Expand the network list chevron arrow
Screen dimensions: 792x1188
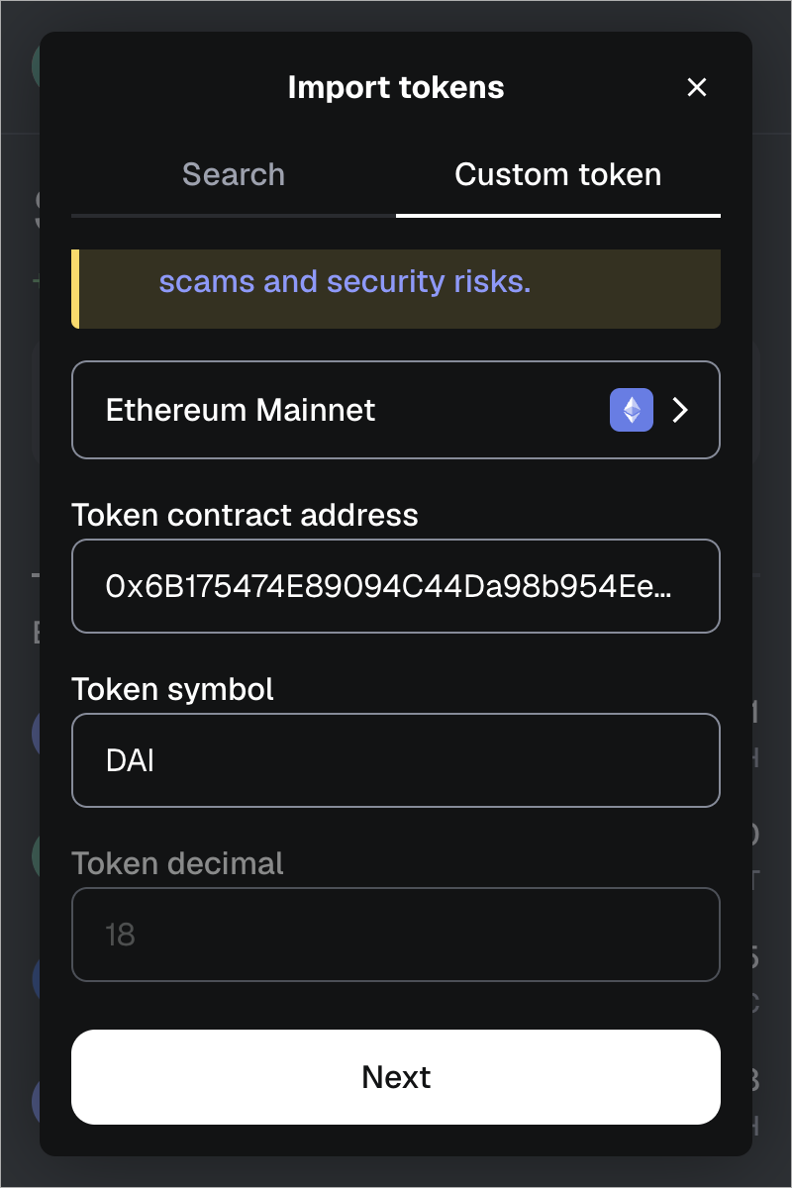pyautogui.click(x=680, y=410)
